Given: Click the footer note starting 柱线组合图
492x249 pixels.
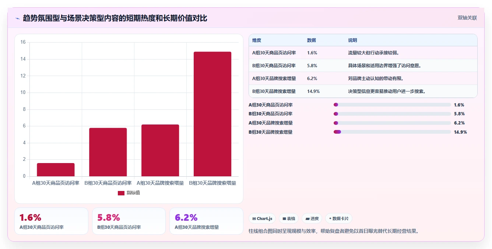Looking at the screenshot, I should point(334,231).
